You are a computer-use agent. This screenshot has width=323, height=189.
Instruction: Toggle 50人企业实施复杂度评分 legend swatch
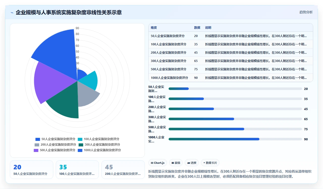(38, 139)
